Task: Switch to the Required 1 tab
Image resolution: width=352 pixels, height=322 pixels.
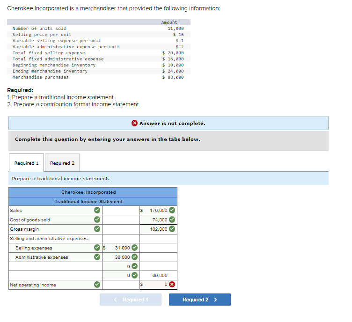Action: [26, 163]
